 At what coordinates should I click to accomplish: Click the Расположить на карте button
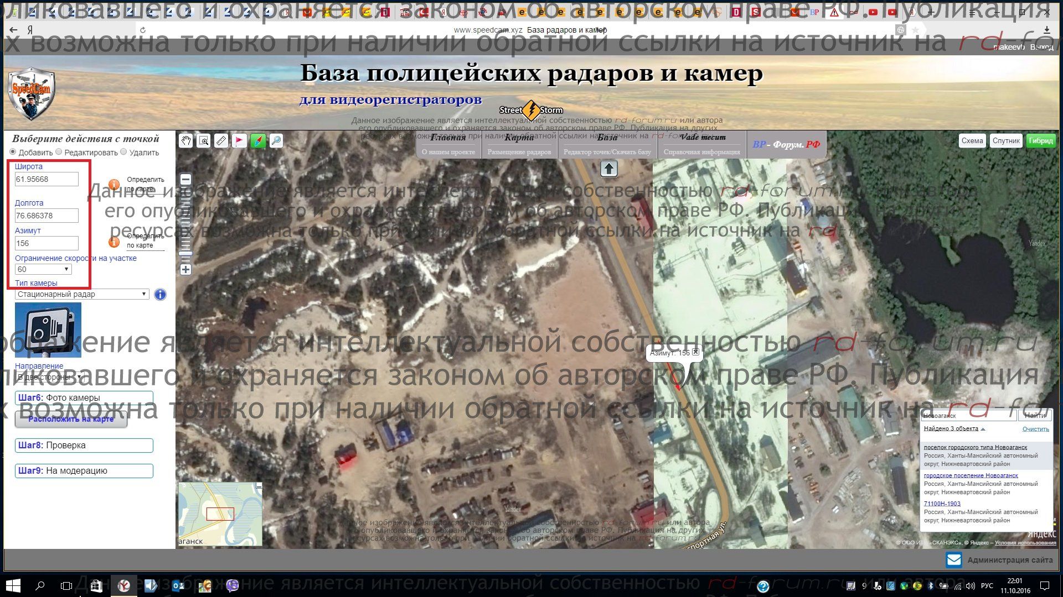pyautogui.click(x=71, y=420)
